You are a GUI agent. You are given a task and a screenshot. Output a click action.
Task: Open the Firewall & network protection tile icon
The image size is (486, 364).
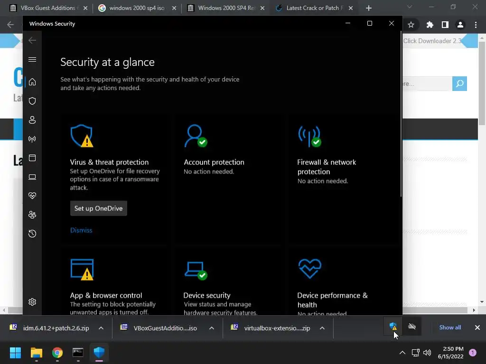(309, 136)
